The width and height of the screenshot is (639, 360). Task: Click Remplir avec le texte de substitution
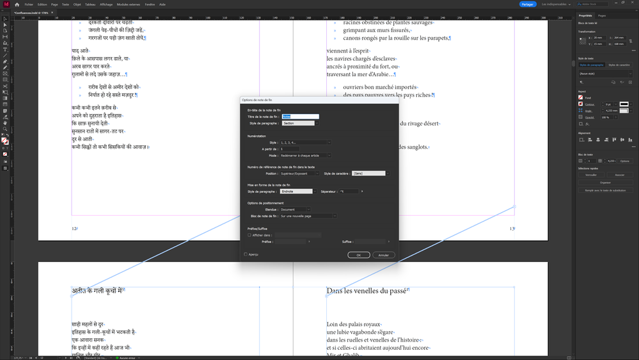[x=605, y=190]
